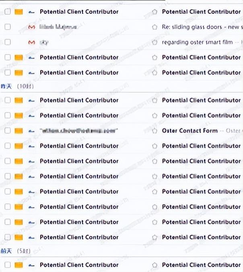Click the yellow envelope icon on Oster Contact Form row
Viewport: 243px width, 272px height.
pyautogui.click(x=18, y=131)
